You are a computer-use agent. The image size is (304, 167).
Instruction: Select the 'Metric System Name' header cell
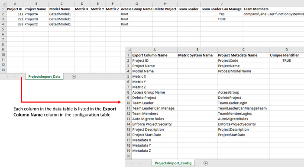197,55
